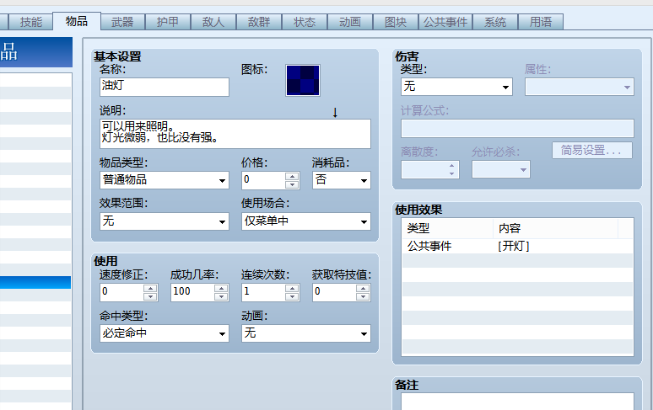Open the 敌人 tab
The image size is (653, 410).
[x=213, y=22]
